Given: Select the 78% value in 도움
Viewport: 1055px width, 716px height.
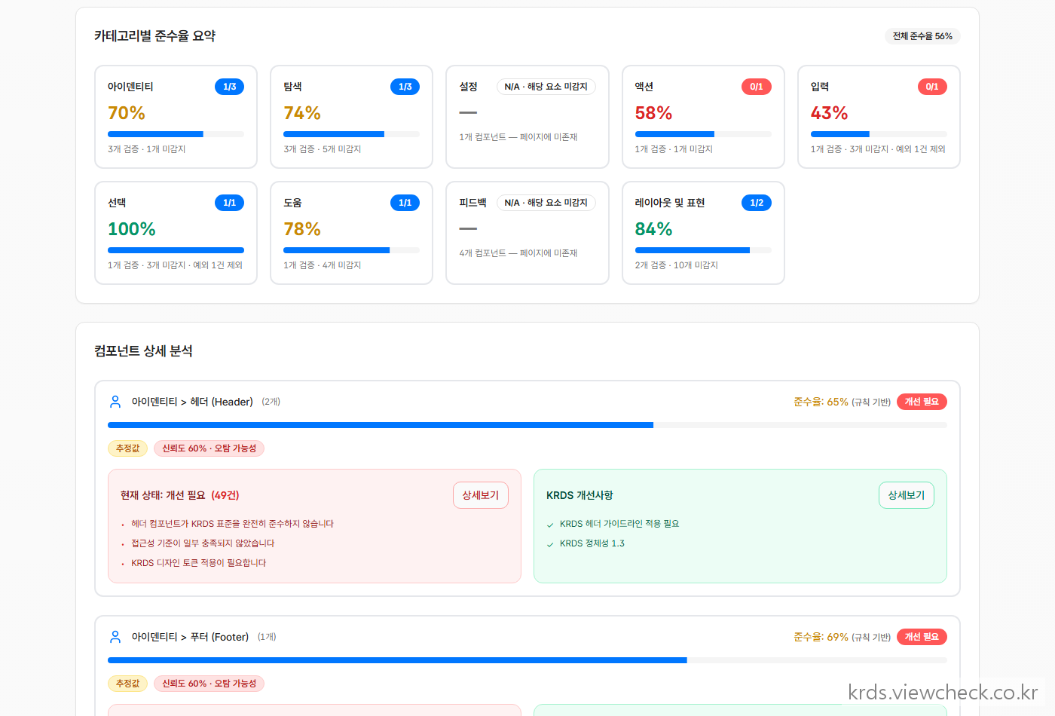Looking at the screenshot, I should [302, 229].
